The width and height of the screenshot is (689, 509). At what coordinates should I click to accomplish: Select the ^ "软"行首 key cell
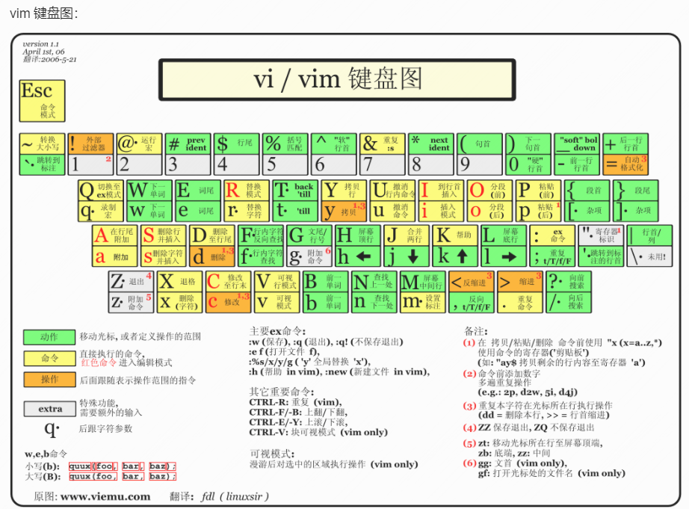coord(334,144)
